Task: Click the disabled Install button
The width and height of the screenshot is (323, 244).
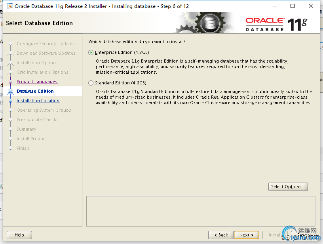Action: (x=275, y=235)
